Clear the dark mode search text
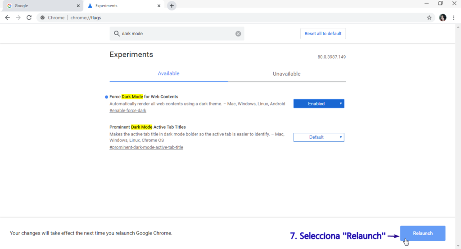The height and width of the screenshot is (249, 461). (238, 34)
